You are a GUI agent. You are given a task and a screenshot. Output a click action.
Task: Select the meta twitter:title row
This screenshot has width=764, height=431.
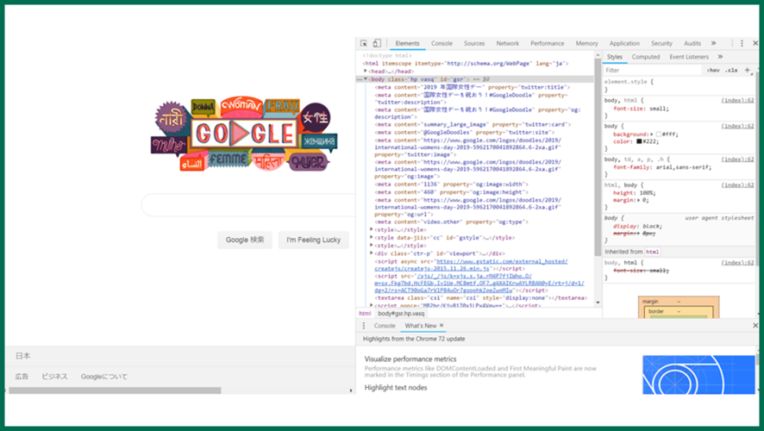click(473, 87)
